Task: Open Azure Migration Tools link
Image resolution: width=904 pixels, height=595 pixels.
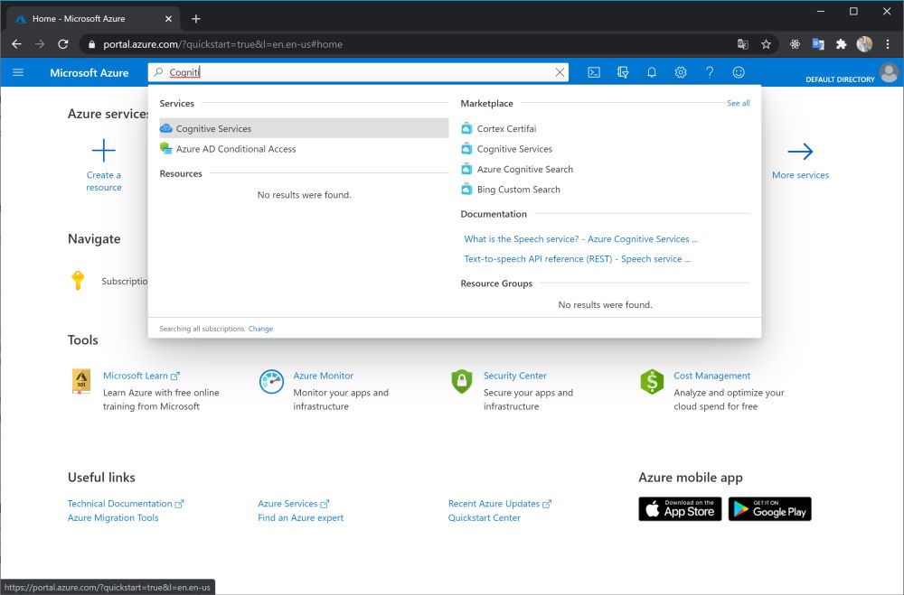Action: 113,518
